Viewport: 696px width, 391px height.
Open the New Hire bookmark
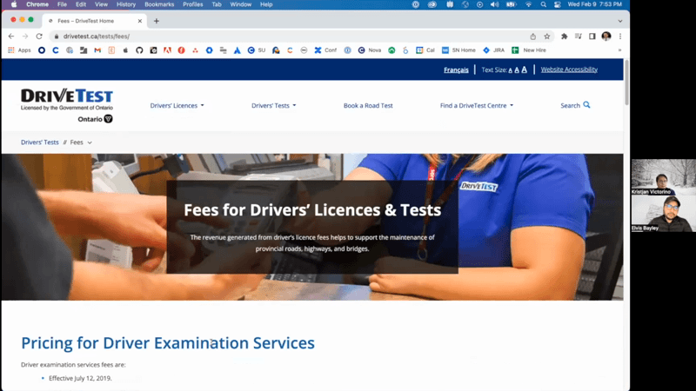(529, 50)
